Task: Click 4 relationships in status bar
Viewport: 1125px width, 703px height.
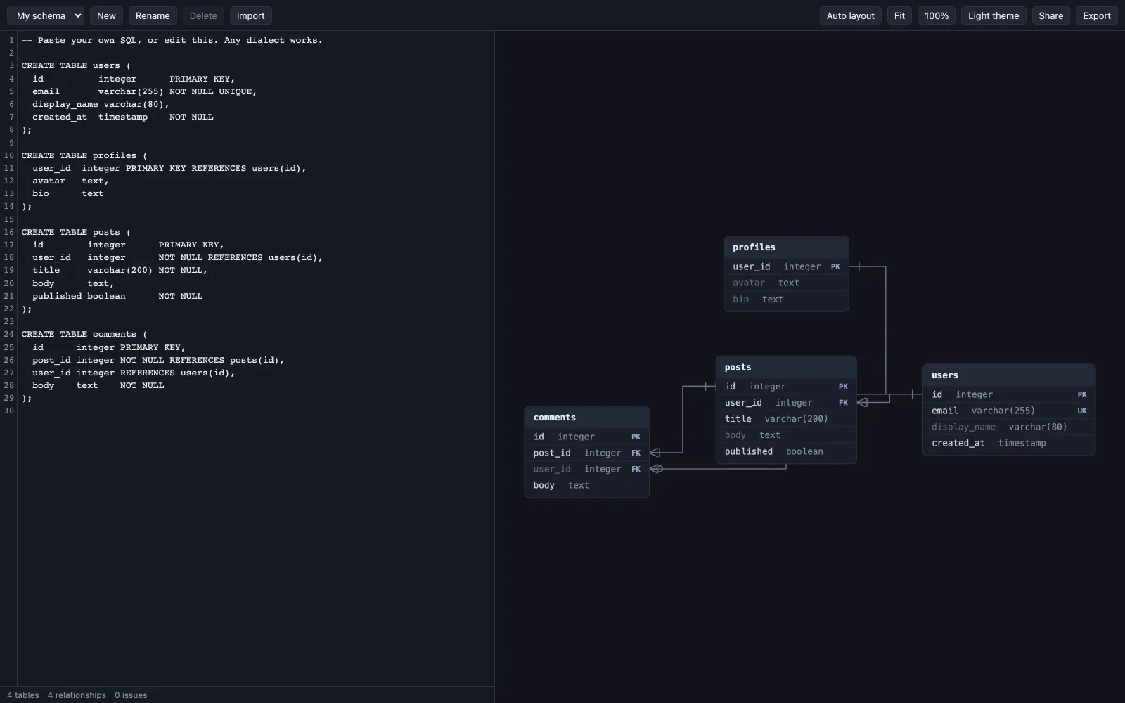Action: click(77, 695)
